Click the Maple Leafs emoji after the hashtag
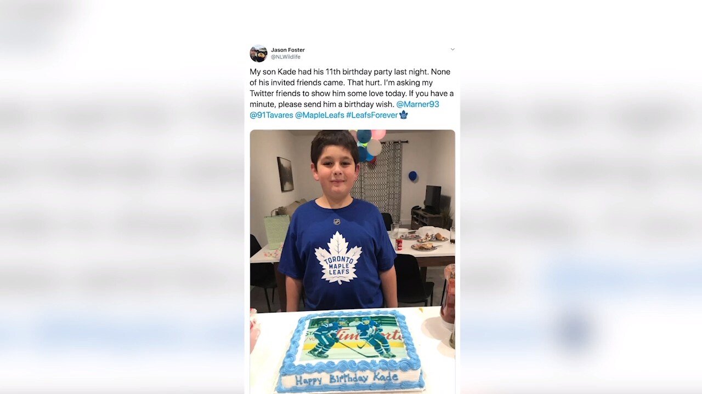Image resolution: width=702 pixels, height=394 pixels. pos(404,115)
